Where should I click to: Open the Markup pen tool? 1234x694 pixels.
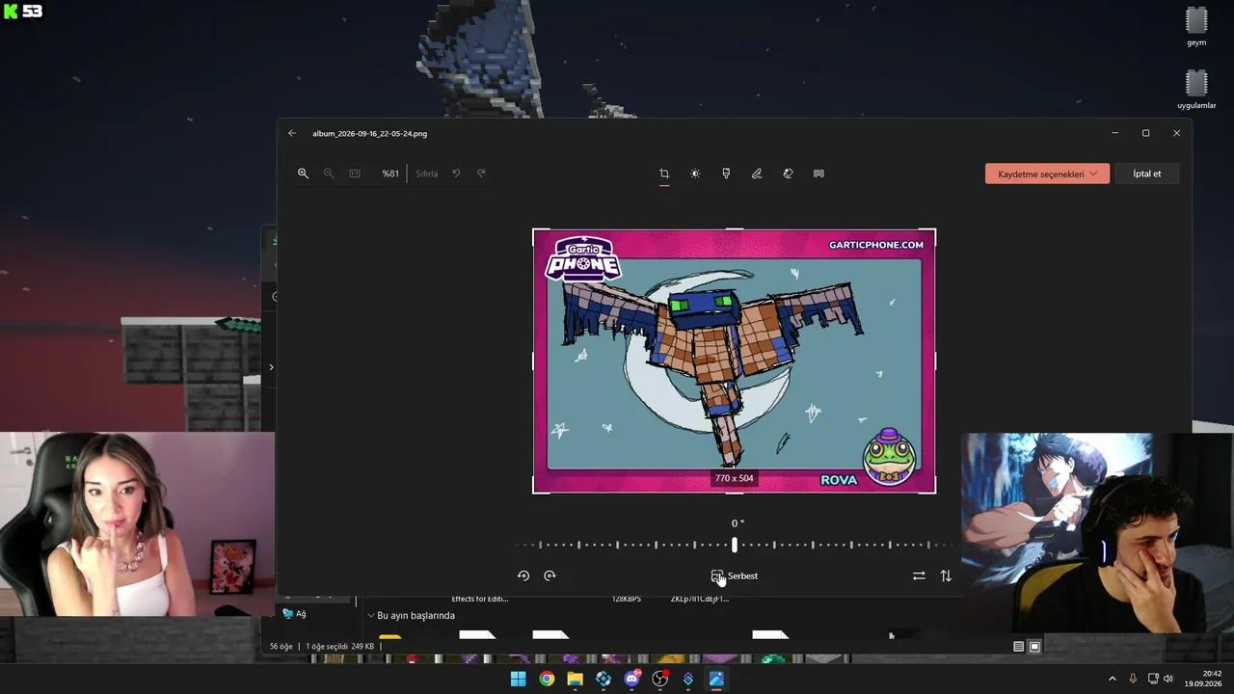757,173
